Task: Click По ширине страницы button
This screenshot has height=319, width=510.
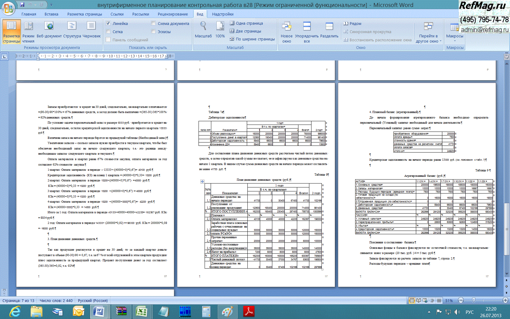Action: click(x=252, y=39)
